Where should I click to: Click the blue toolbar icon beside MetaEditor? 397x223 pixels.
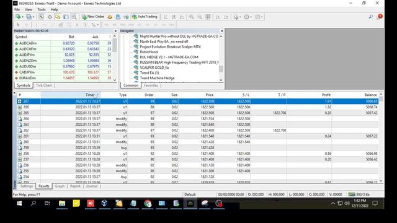(x=118, y=17)
